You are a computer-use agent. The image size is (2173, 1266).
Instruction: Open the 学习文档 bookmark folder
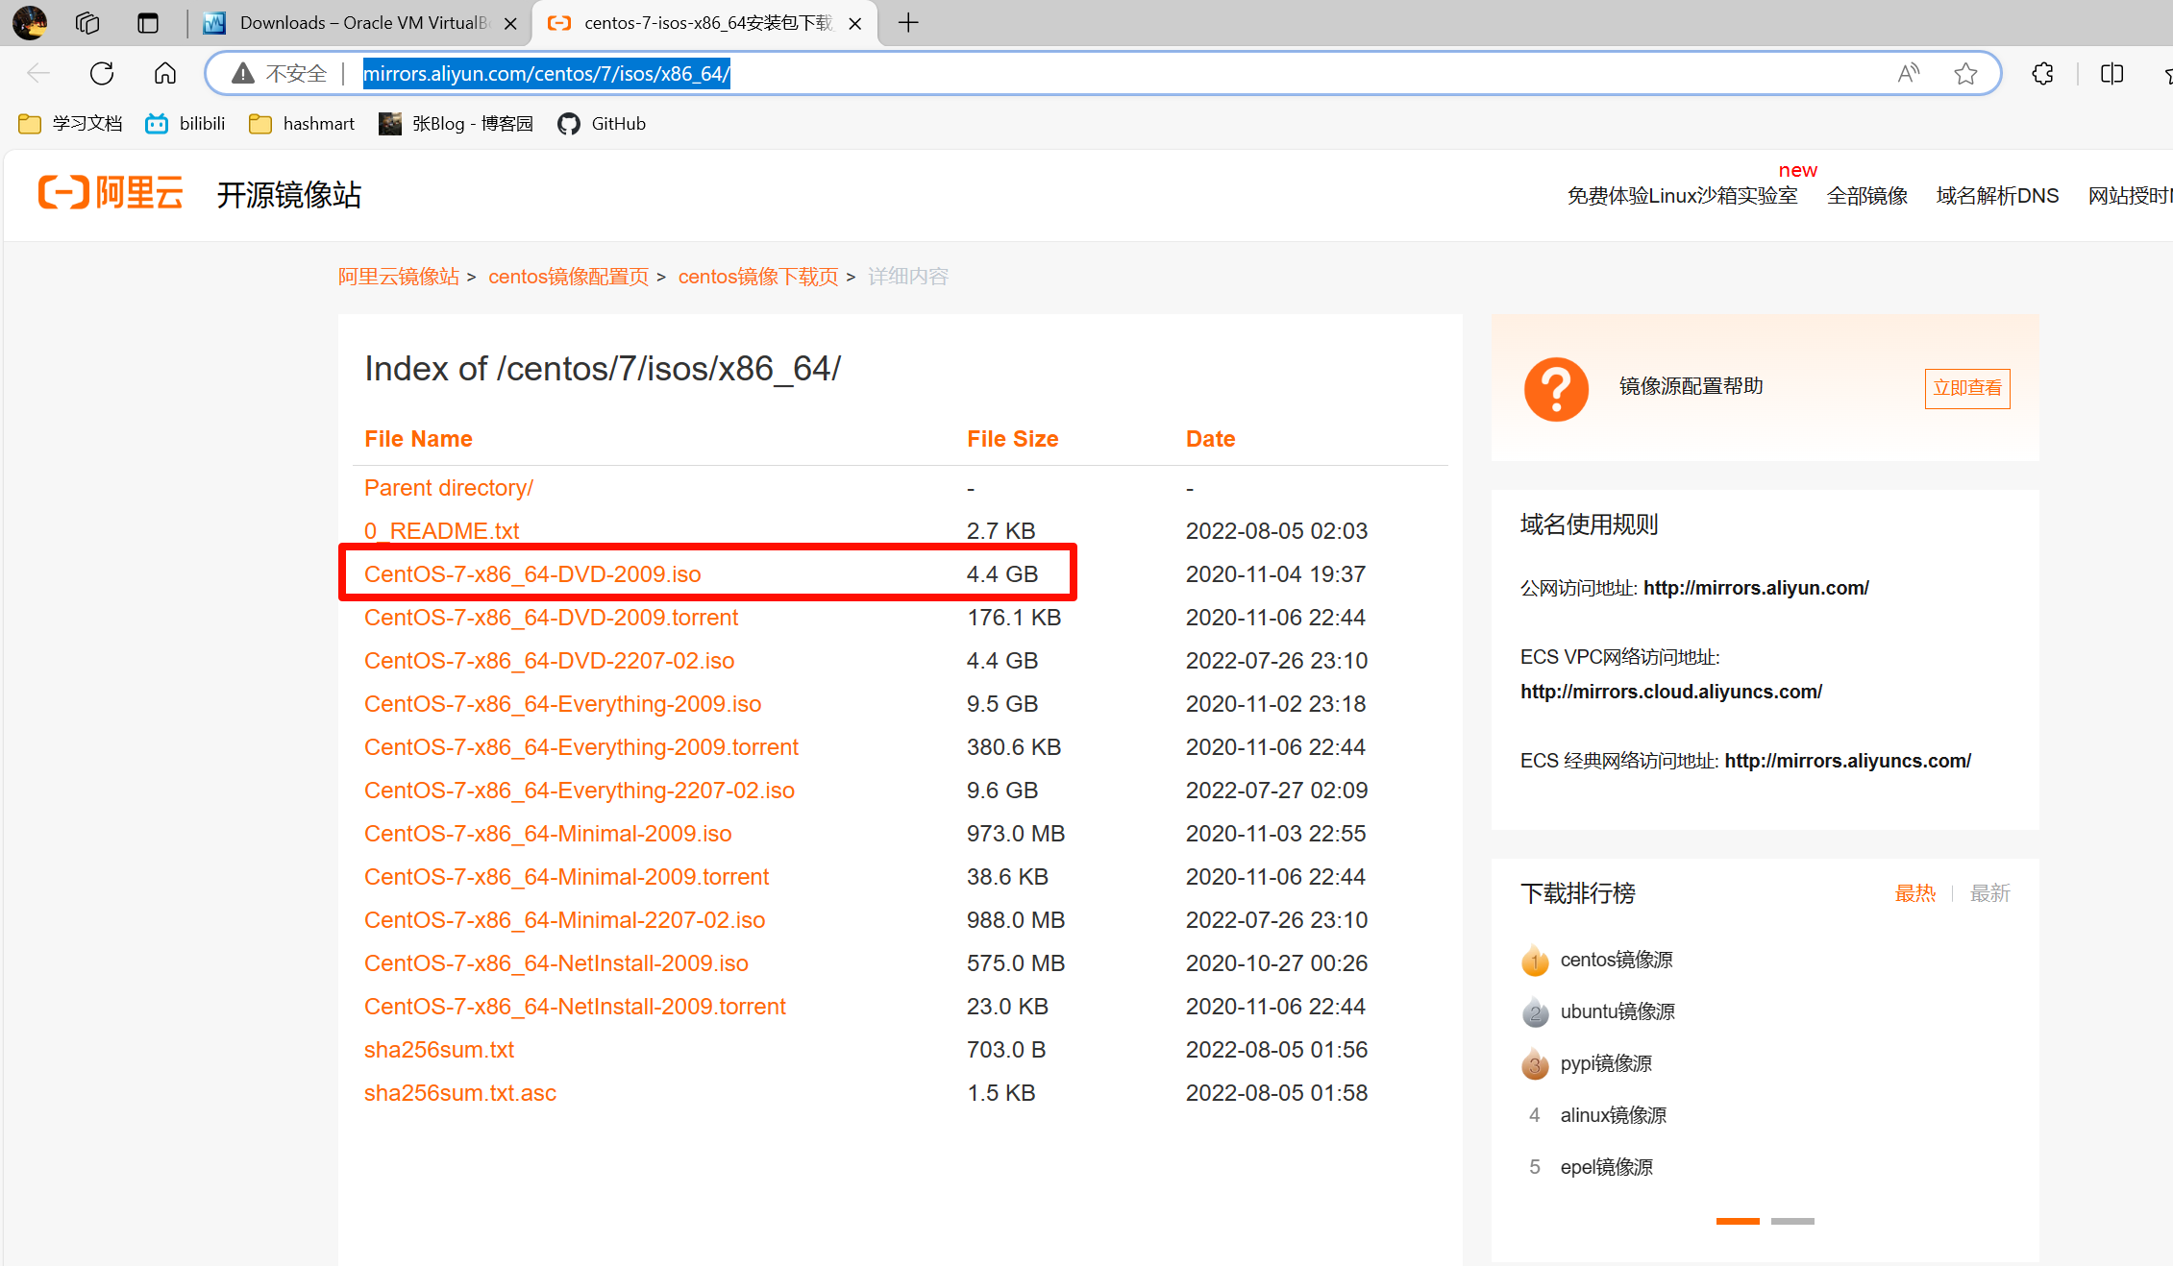[70, 123]
